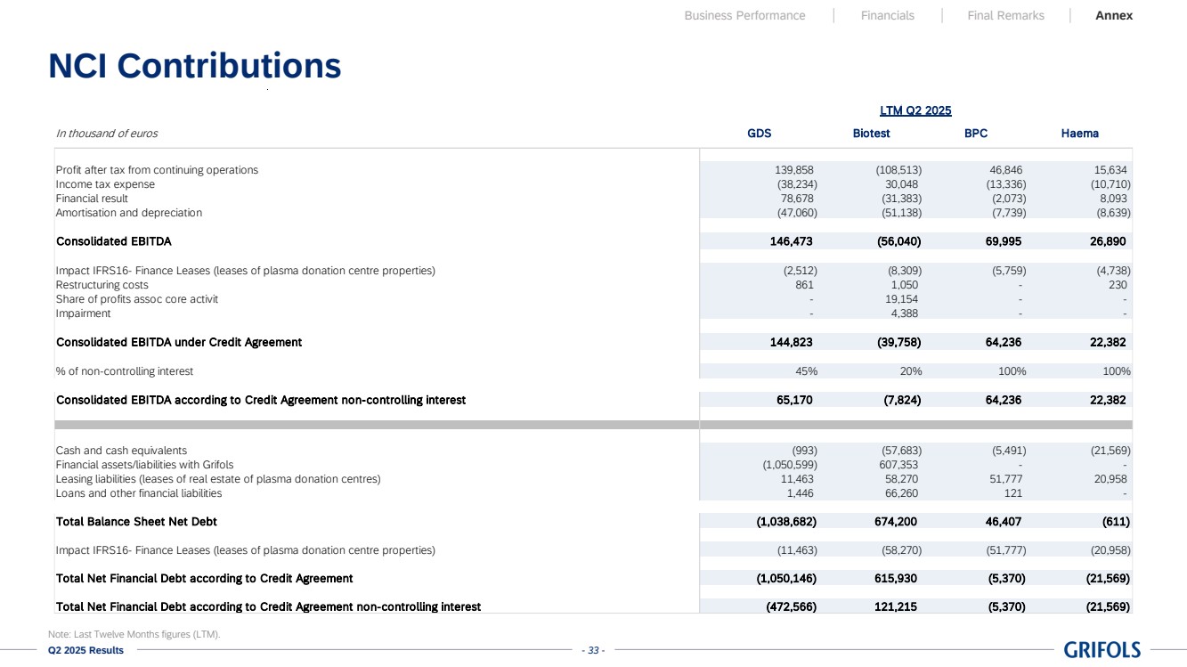This screenshot has width=1187, height=667.
Task: Switch to the Financials section tab
Action: [887, 15]
